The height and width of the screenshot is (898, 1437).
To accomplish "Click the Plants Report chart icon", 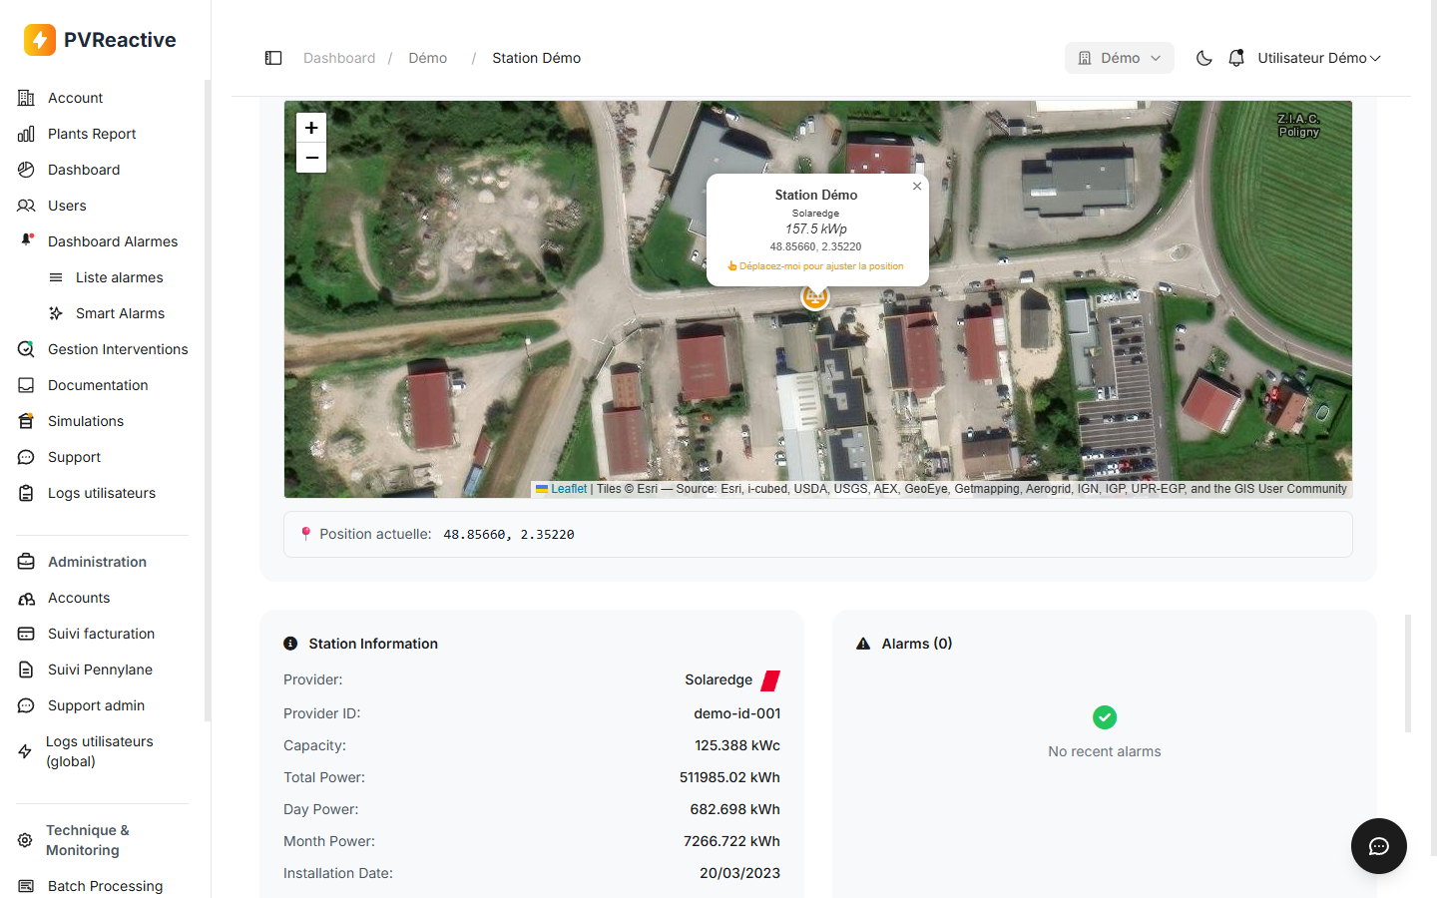I will pos(26,134).
